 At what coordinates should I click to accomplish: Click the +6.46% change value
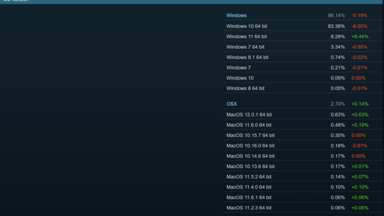360,36
